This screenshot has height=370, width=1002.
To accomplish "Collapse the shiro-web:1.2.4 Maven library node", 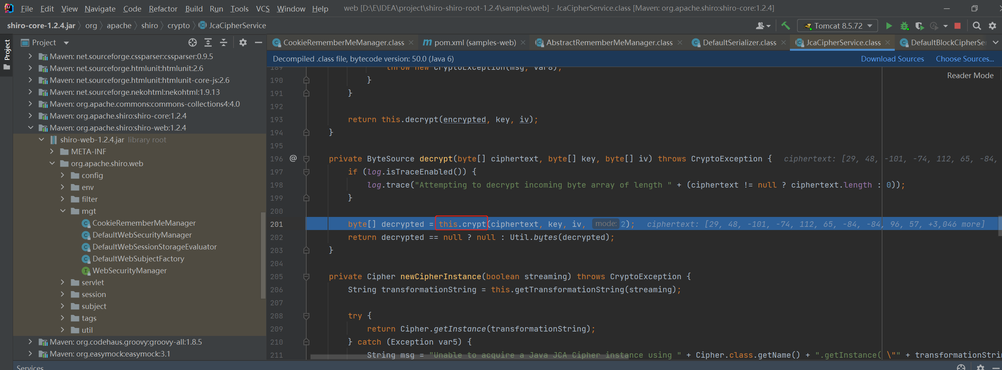I will click(x=31, y=128).
